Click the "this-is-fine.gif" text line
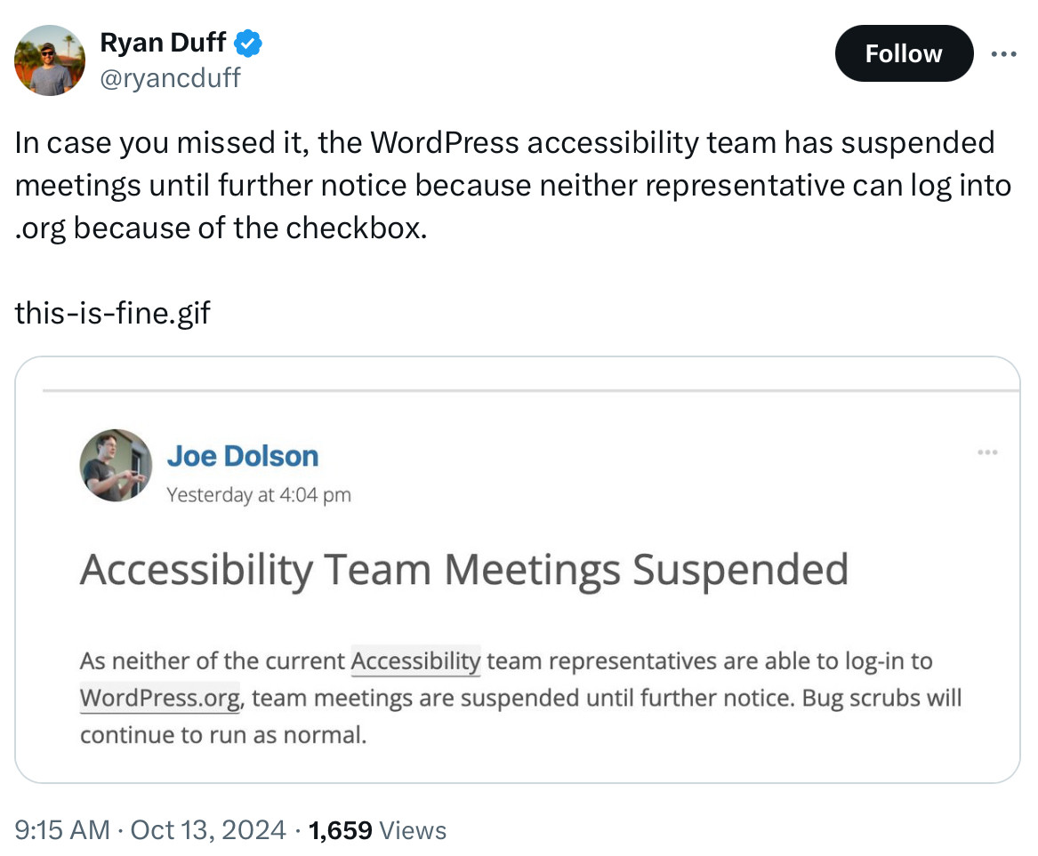 pos(113,312)
